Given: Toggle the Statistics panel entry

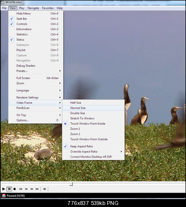Looking at the screenshot, I should (x=36, y=34).
